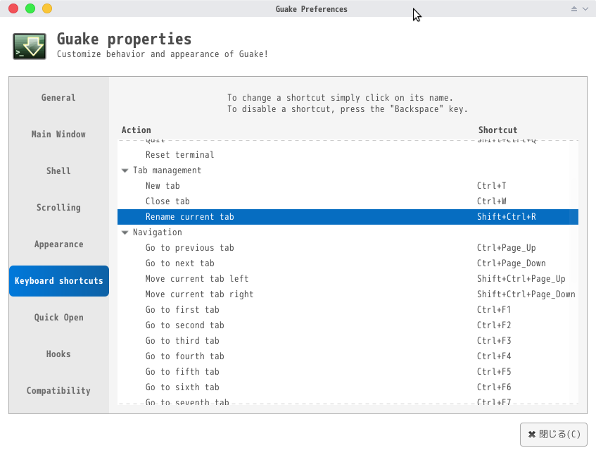Open the Appearance tab
The width and height of the screenshot is (596, 455).
pyautogui.click(x=58, y=244)
